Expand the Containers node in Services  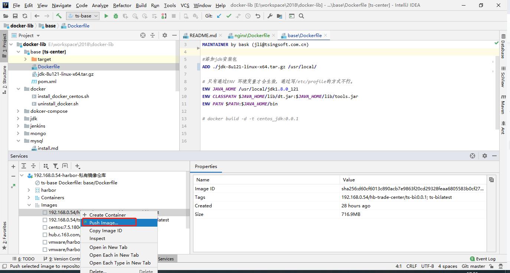tap(29, 197)
